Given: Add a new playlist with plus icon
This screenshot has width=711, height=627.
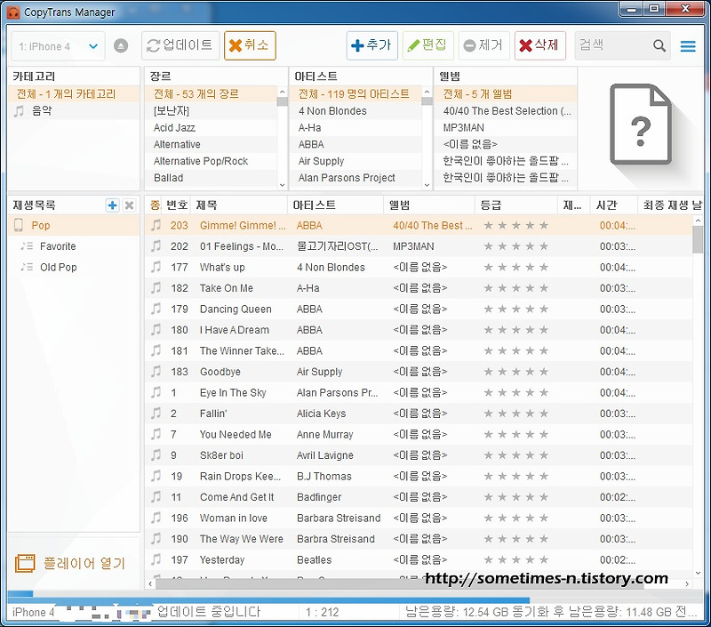Looking at the screenshot, I should [x=112, y=205].
